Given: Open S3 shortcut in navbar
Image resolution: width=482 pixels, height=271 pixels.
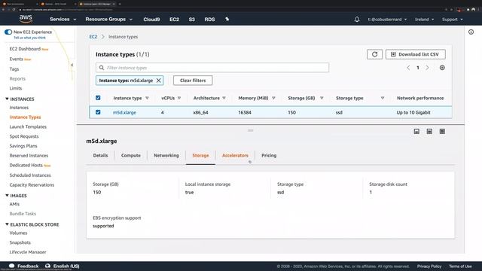Looking at the screenshot, I should [191, 19].
